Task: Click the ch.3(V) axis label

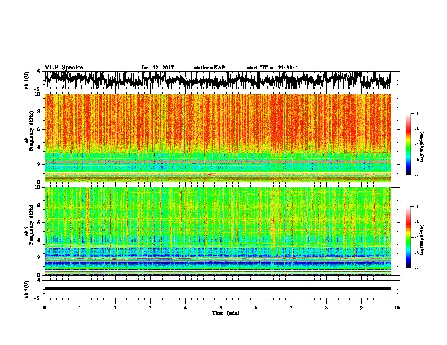Action: [27, 289]
